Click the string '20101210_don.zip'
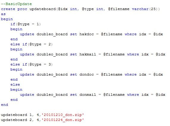The image size is (170, 126). point(63,115)
